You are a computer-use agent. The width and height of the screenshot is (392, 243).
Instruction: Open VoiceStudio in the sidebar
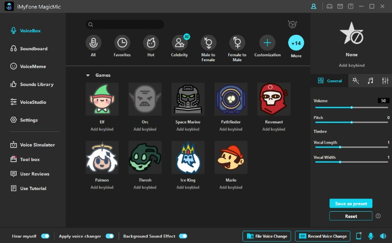click(28, 102)
